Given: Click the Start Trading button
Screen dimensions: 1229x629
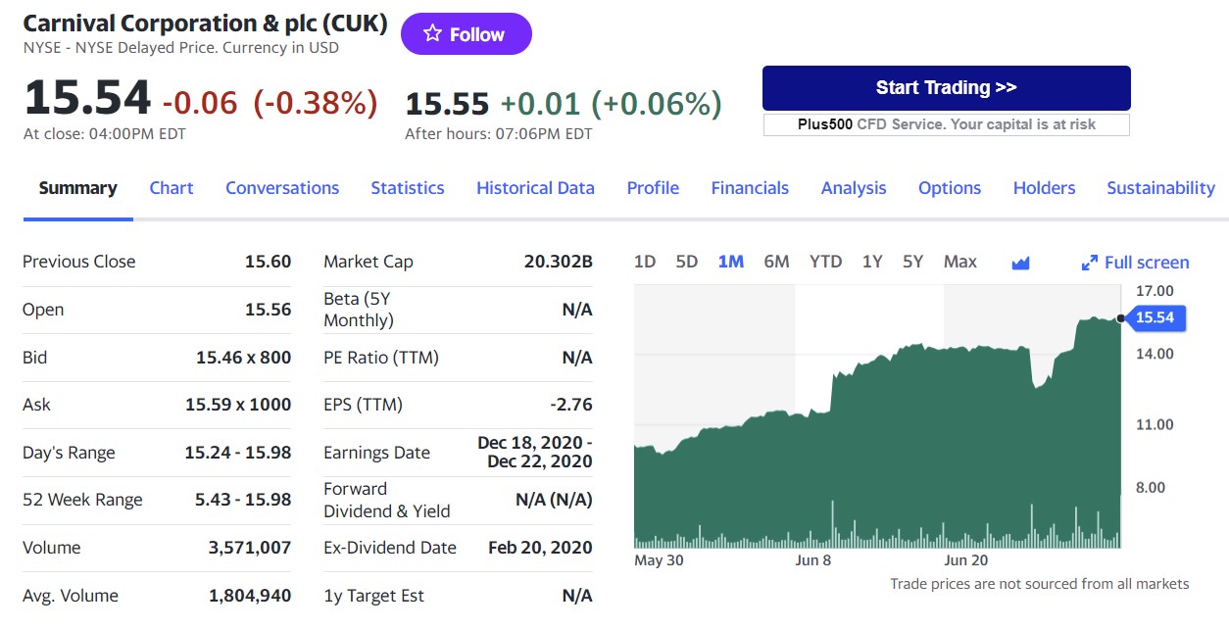Looking at the screenshot, I should (x=946, y=87).
